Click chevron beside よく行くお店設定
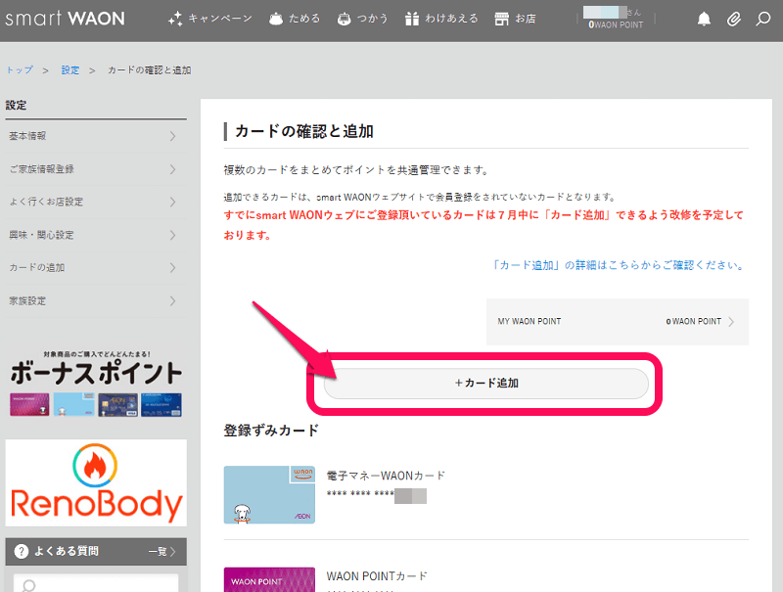 (x=173, y=202)
